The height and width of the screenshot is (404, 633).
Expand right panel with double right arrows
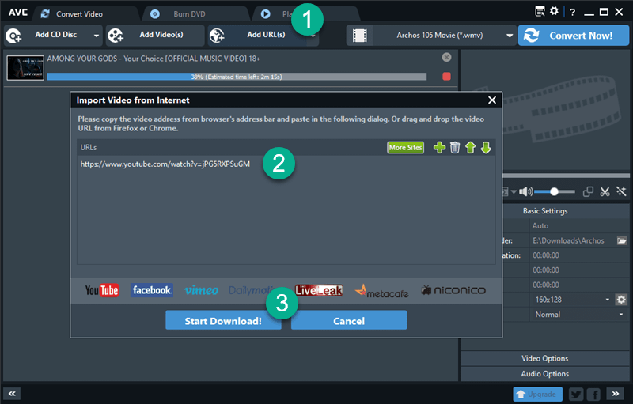coord(616,394)
